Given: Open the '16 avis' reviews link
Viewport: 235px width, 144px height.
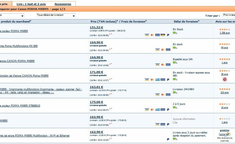Looking at the screenshot, I should [224, 108].
